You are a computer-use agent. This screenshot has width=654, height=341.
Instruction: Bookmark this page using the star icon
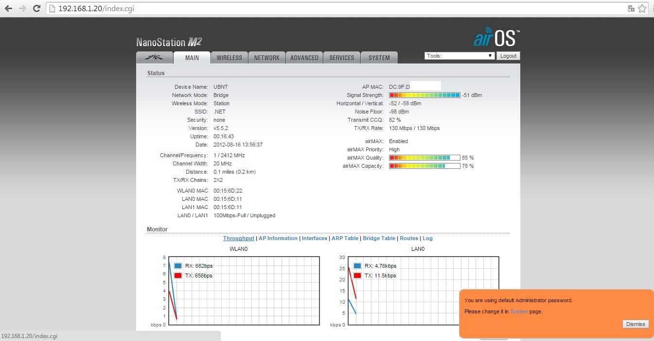tap(643, 8)
